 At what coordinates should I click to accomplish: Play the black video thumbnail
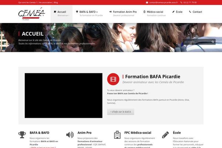pyautogui.click(x=64, y=95)
